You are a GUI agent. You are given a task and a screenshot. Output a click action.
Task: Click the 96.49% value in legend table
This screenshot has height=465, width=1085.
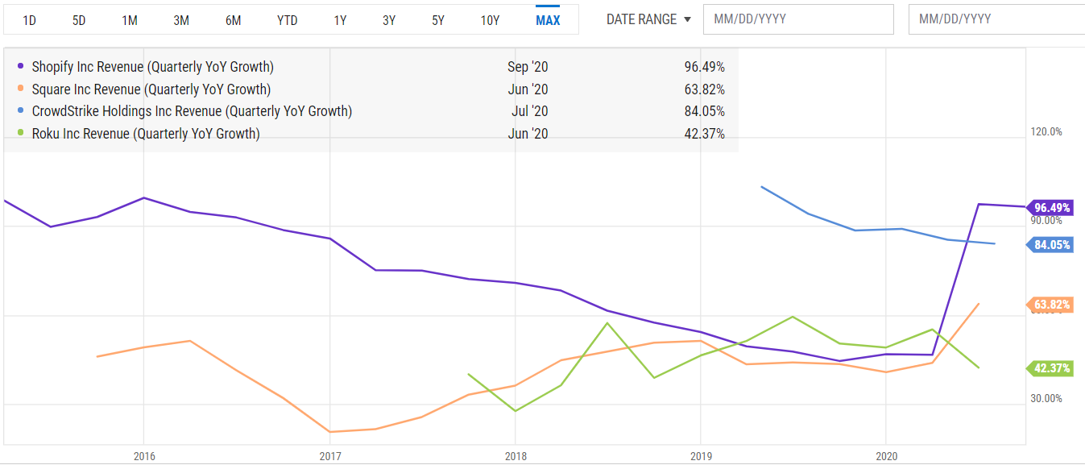point(705,67)
